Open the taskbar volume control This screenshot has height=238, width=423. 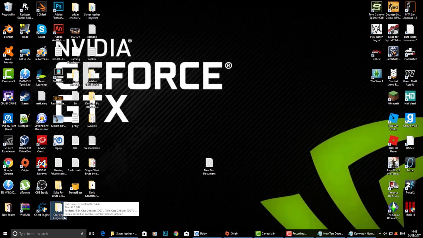pyautogui.click(x=385, y=233)
